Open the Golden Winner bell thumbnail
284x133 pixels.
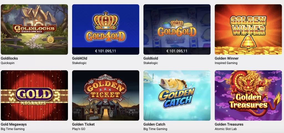(248, 29)
